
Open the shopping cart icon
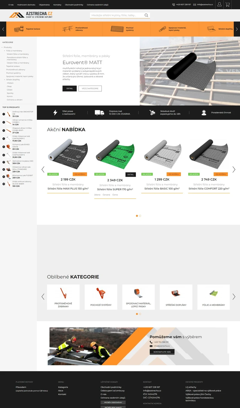pos(228,5)
